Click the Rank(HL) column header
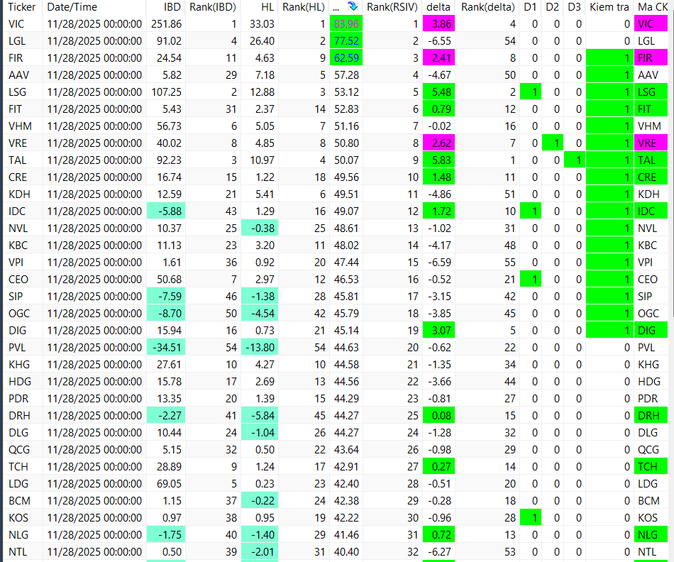 [304, 7]
